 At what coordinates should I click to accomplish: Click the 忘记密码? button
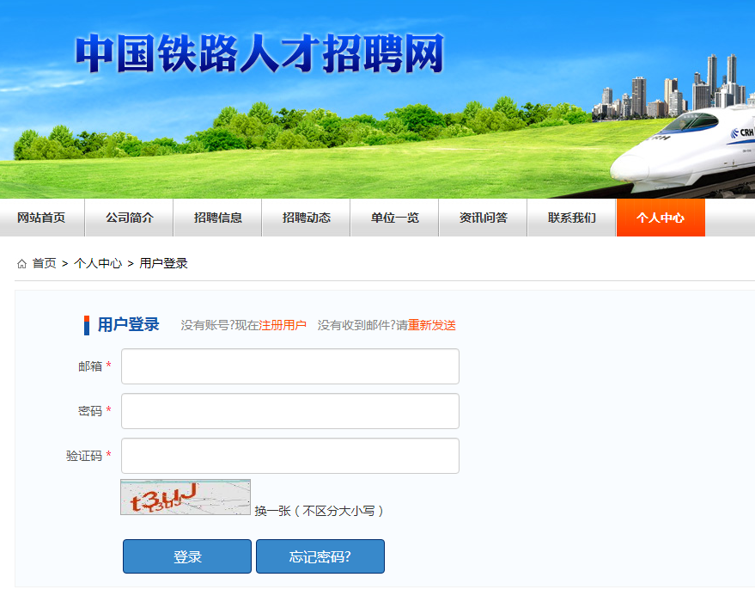coord(320,556)
